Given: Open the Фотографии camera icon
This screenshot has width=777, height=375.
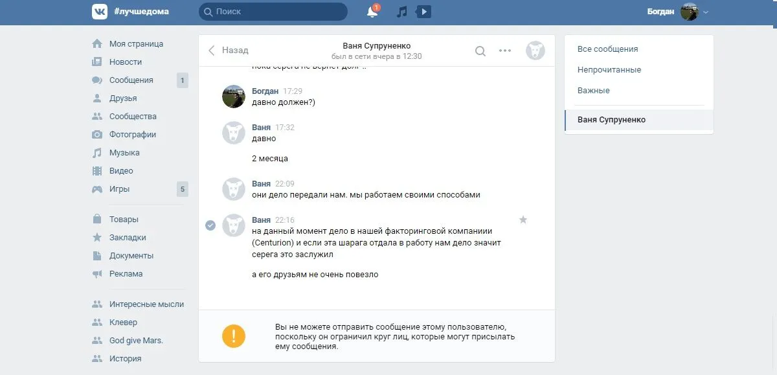Looking at the screenshot, I should coord(97,135).
